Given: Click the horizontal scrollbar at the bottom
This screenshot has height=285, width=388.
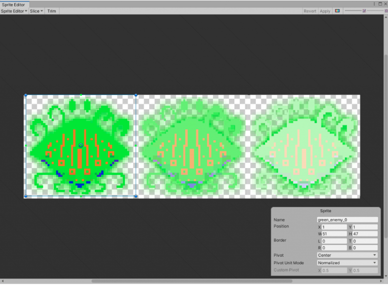Looking at the screenshot, I should point(188,281).
